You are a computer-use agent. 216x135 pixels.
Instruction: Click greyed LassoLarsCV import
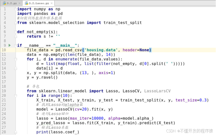point(157,91)
